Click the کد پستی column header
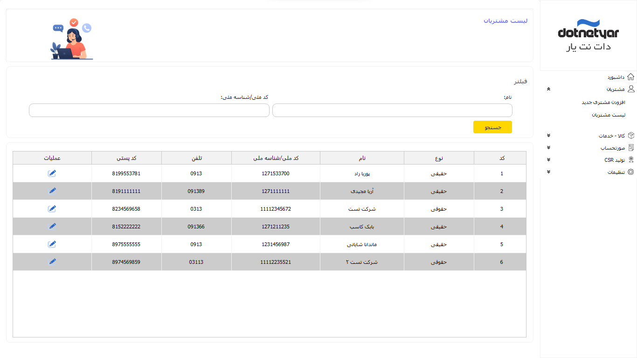This screenshot has height=358, width=637. pos(126,158)
